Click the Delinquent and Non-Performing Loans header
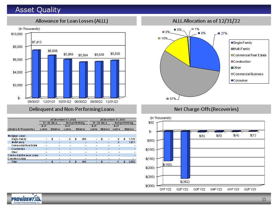 (72, 109)
